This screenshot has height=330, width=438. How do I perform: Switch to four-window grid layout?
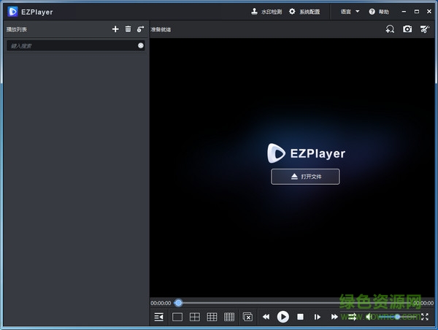[195, 317]
